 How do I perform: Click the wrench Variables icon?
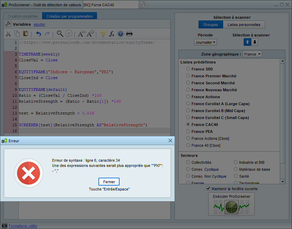(8, 24)
